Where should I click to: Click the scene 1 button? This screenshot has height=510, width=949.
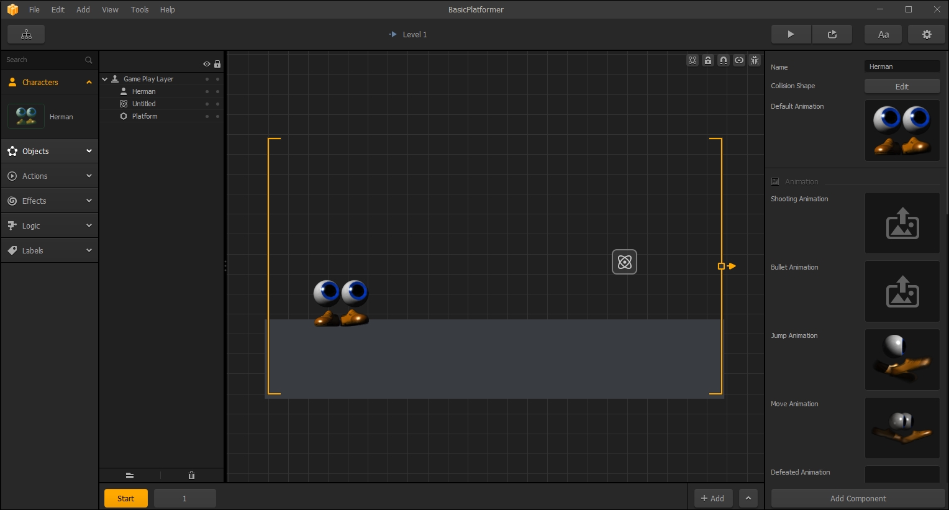pyautogui.click(x=184, y=498)
